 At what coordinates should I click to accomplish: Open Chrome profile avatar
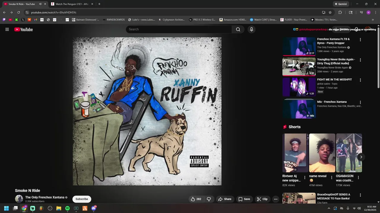[368, 12]
